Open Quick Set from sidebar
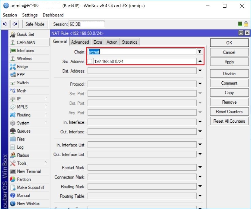 click(x=29, y=34)
